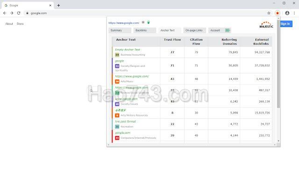The image size is (299, 187).
Task: Click the site lock icon in address bar
Action: [x=27, y=13]
